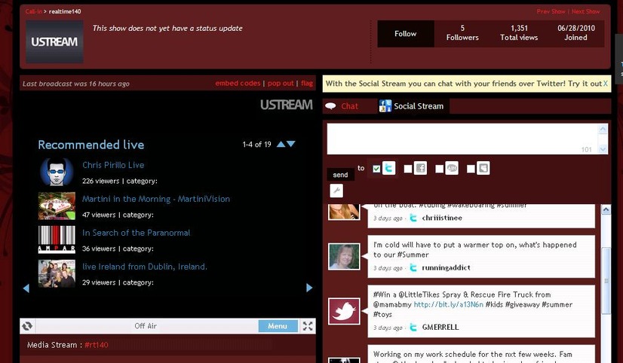Switch to the Chat tab
Viewport: 623px width, 363px height.
[349, 106]
